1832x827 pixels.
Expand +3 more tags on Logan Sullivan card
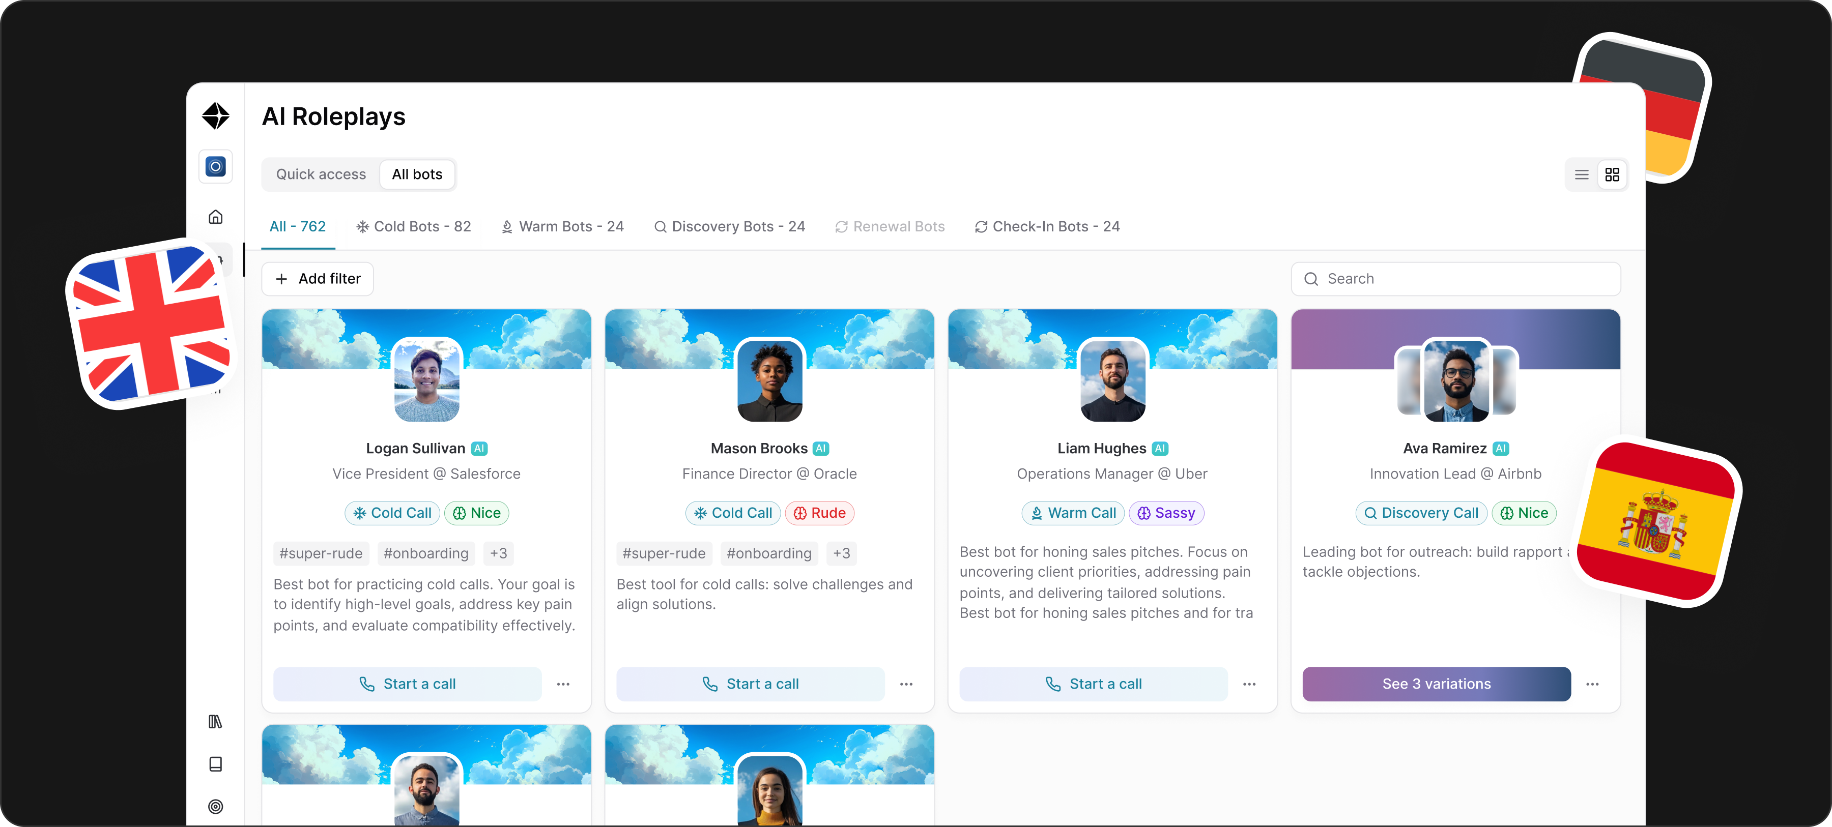(x=499, y=553)
